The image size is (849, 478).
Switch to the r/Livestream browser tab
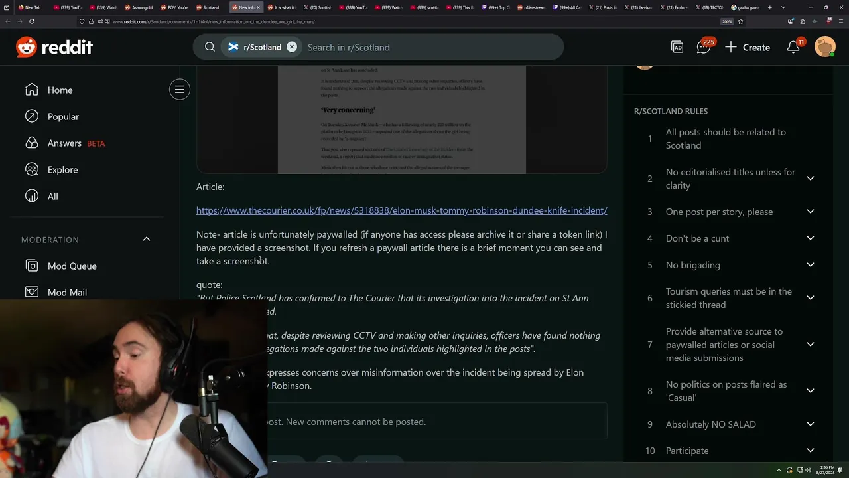pos(533,7)
